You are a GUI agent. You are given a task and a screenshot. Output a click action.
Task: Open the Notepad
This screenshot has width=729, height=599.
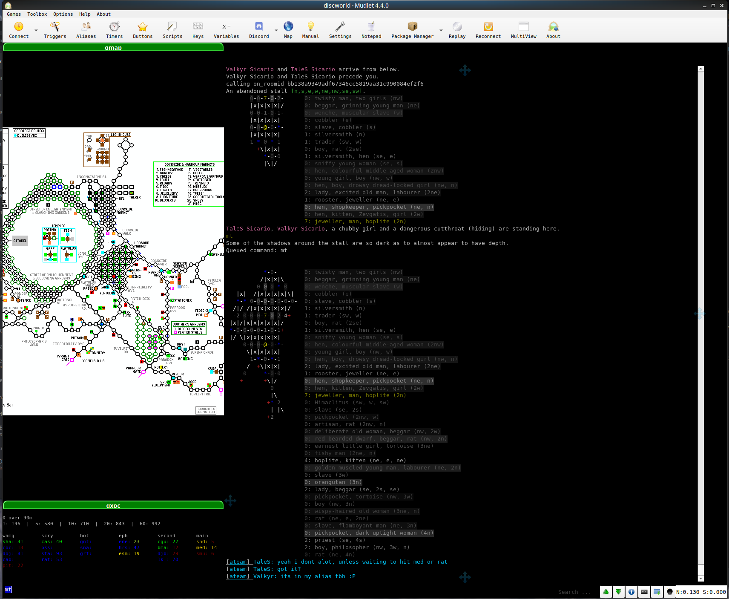coord(371,30)
